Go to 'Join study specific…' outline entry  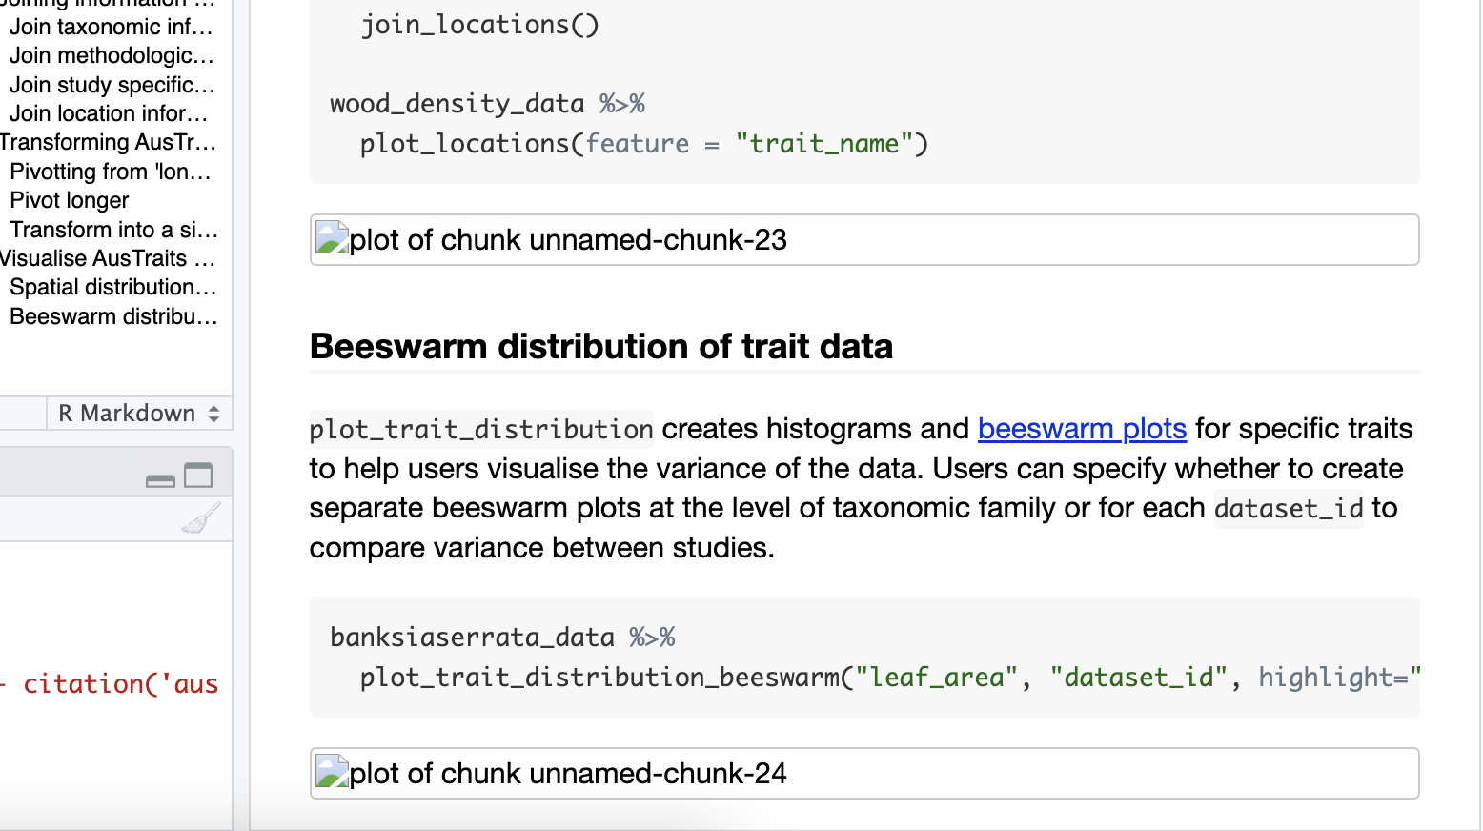click(112, 85)
